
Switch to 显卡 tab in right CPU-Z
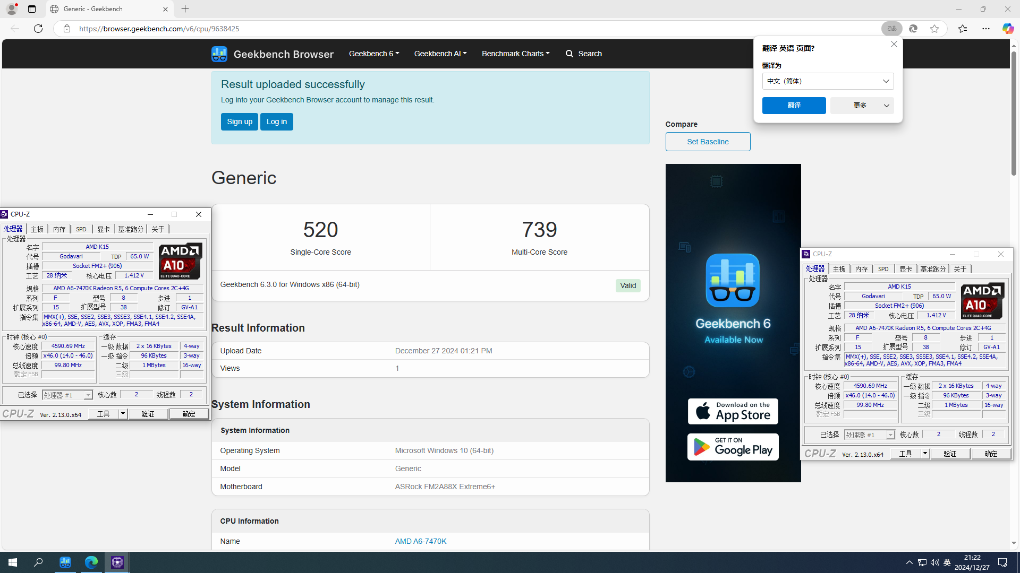(x=906, y=269)
